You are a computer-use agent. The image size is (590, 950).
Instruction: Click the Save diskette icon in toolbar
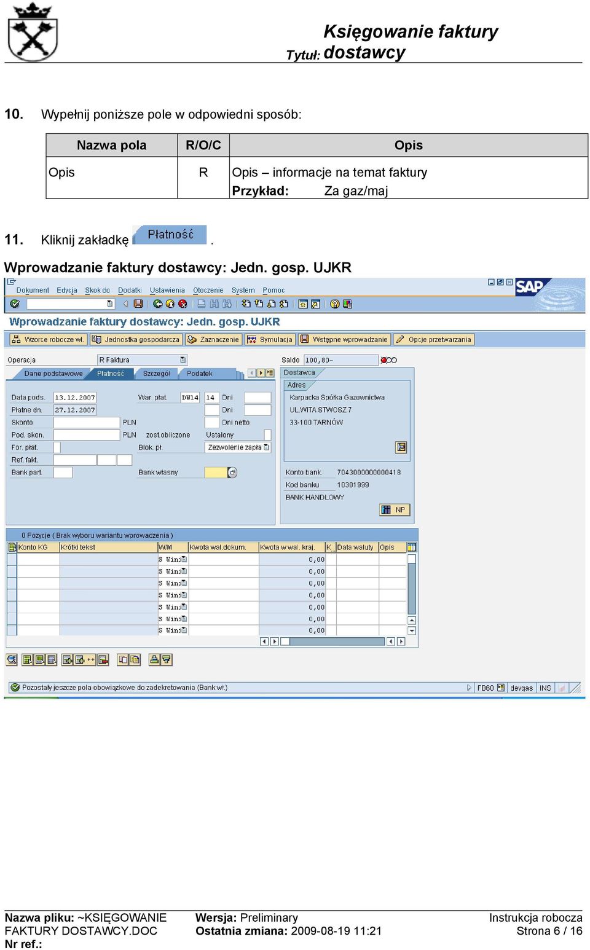[x=138, y=304]
